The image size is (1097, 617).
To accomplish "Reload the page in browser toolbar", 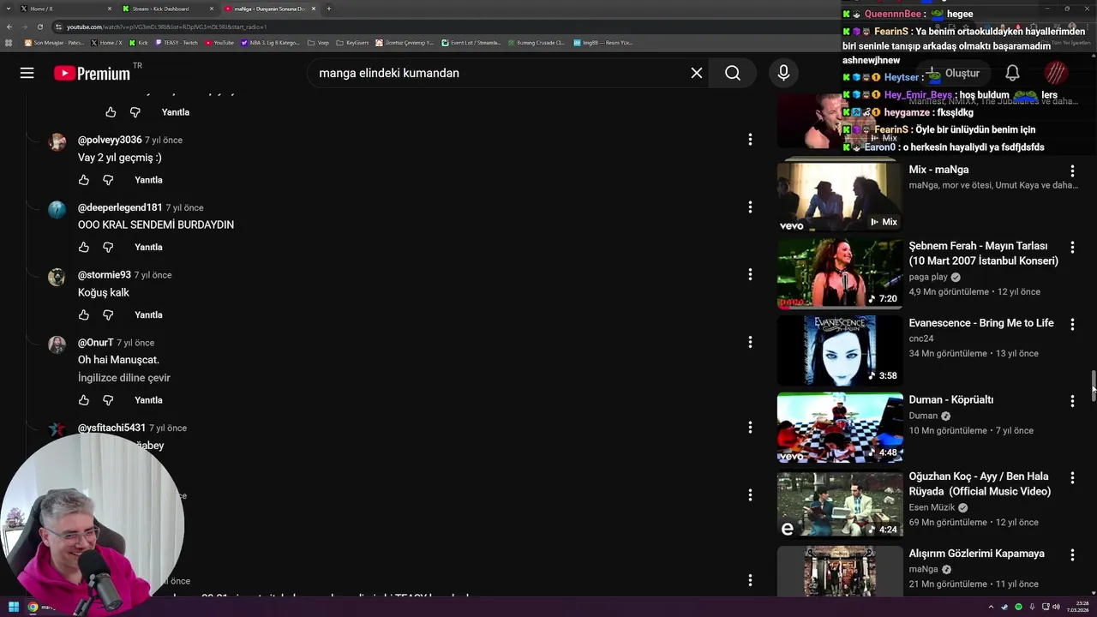I will click(x=40, y=27).
